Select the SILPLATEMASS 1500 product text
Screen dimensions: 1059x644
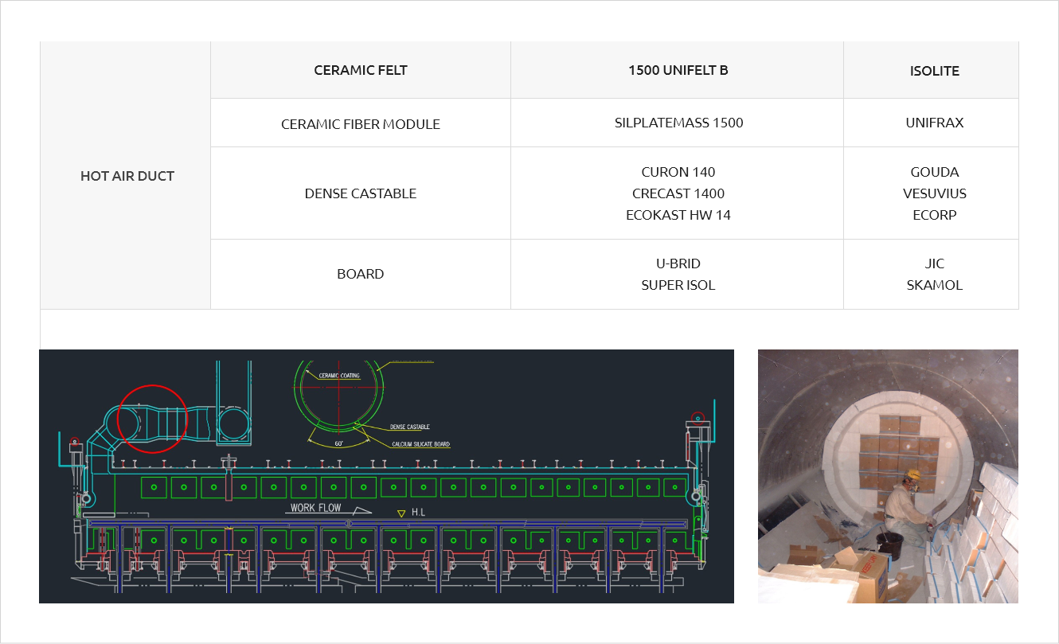678,123
